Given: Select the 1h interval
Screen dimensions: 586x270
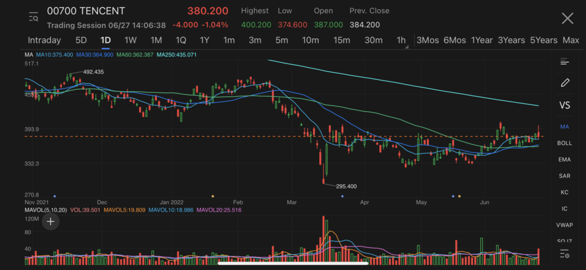Looking at the screenshot, I should coord(401,40).
